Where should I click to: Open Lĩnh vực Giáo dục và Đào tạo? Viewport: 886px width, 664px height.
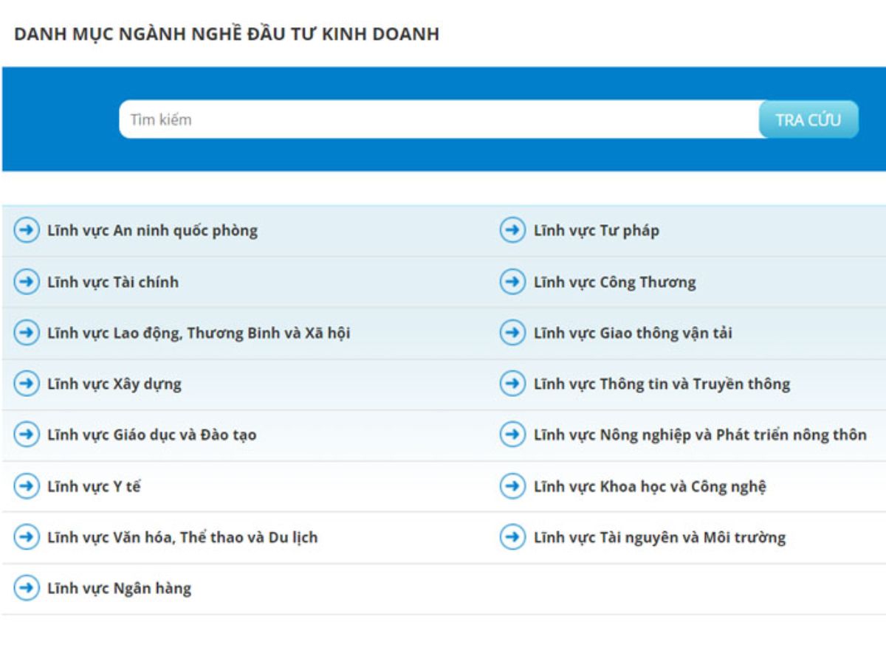point(151,435)
